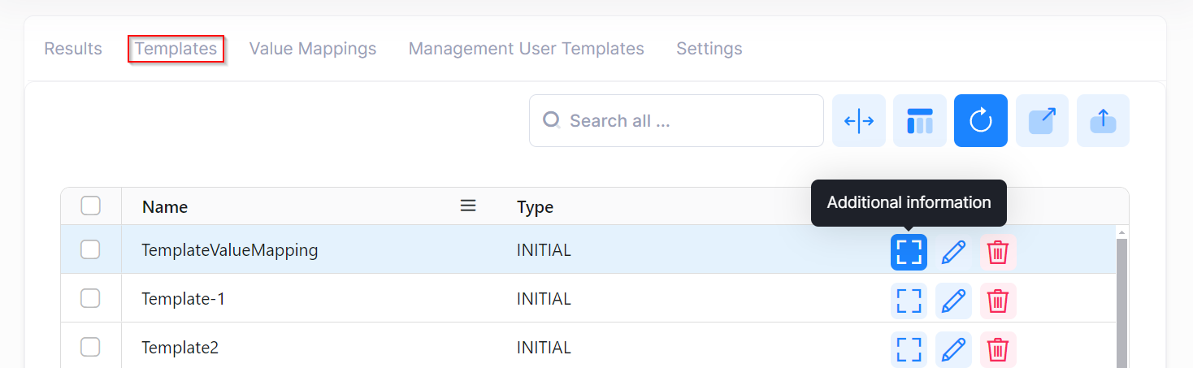Open the column layout chooser icon

point(919,121)
